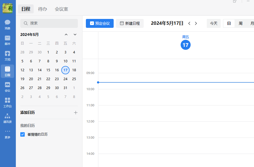The width and height of the screenshot is (254, 167).
Task: Collapse month view with the up chevron
Action: click(66, 35)
